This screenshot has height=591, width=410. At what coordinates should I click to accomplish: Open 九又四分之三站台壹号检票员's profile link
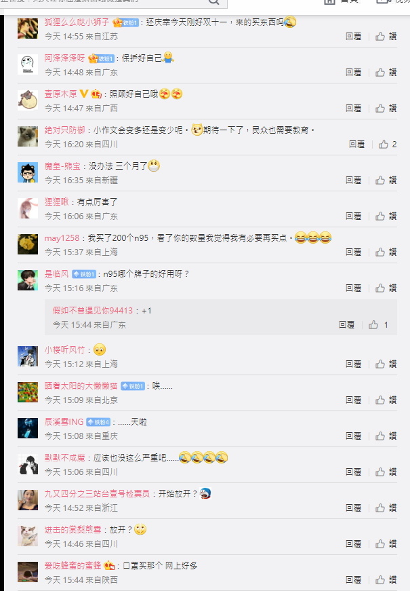pos(97,493)
